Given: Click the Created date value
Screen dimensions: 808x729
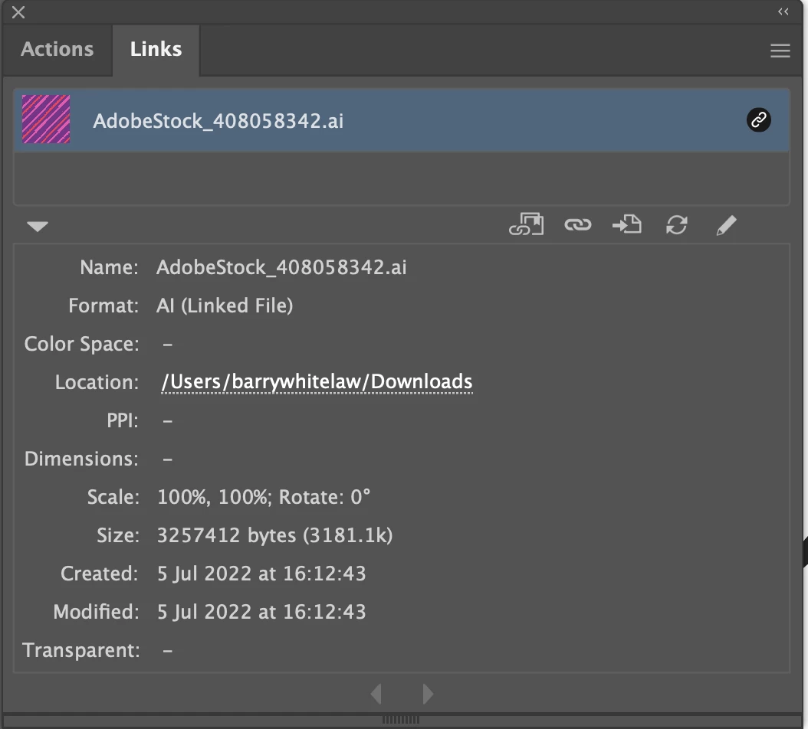Looking at the screenshot, I should coord(261,574).
